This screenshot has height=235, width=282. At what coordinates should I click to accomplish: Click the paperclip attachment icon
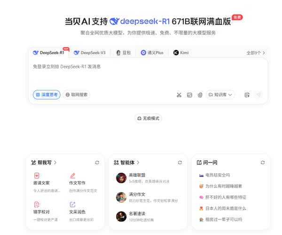tap(200, 95)
